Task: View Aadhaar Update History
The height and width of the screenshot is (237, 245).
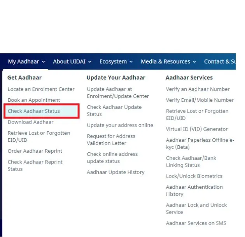Action: (x=115, y=172)
